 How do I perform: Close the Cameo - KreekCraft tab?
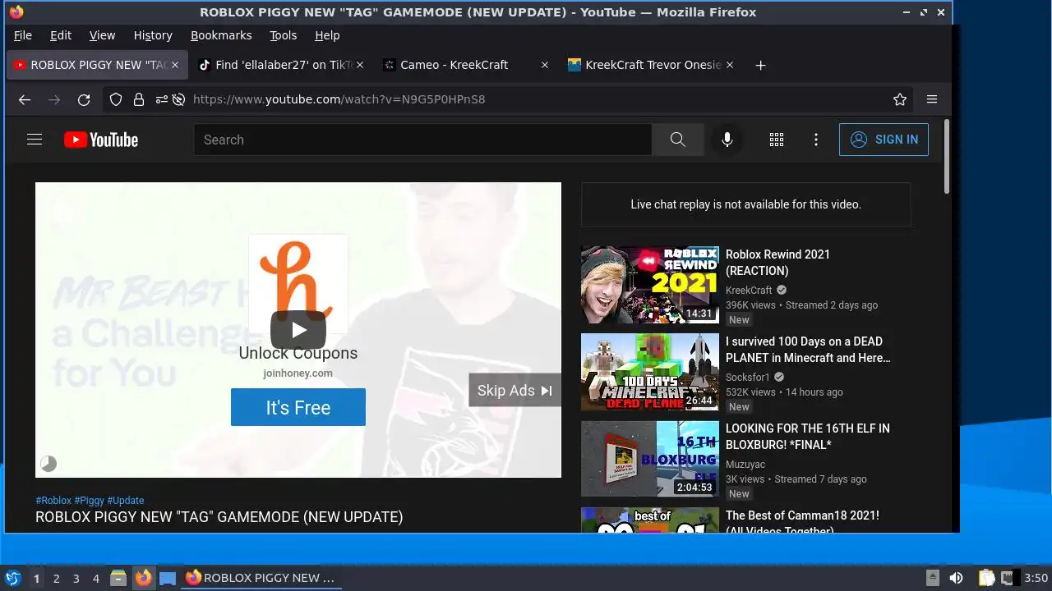tap(545, 65)
